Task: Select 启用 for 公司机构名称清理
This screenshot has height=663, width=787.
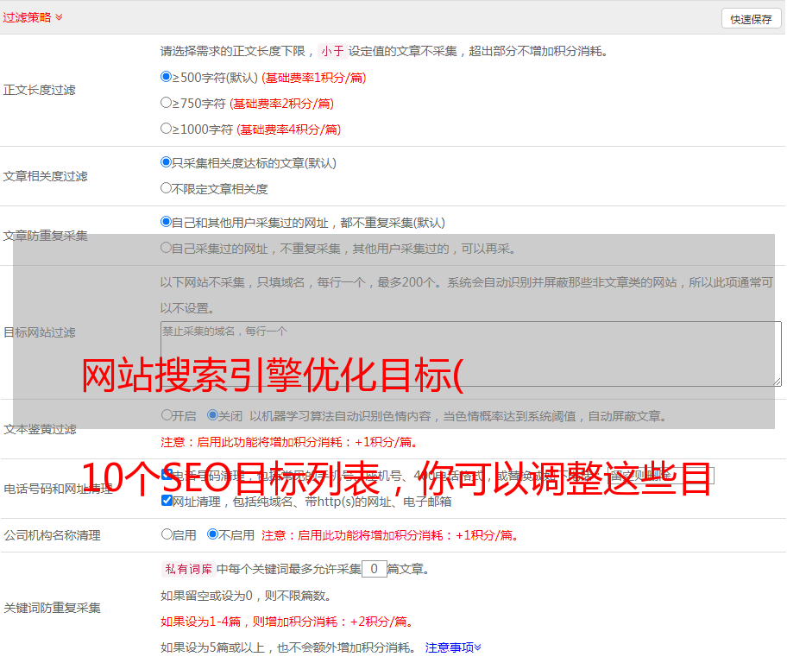Action: tap(167, 534)
